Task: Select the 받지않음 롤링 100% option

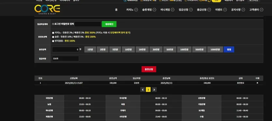Action: point(53,41)
